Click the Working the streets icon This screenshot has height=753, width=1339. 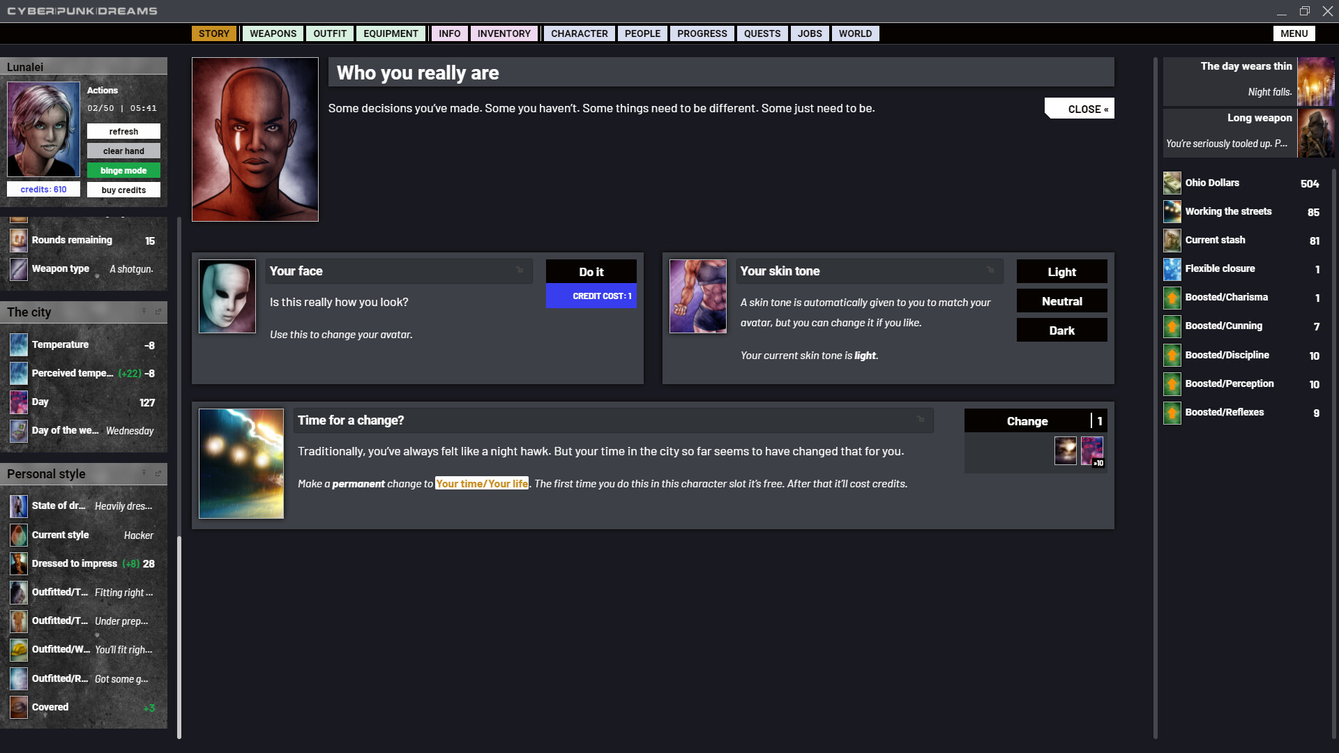click(1171, 211)
